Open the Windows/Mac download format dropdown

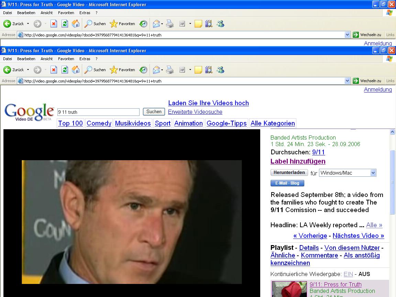coord(373,173)
